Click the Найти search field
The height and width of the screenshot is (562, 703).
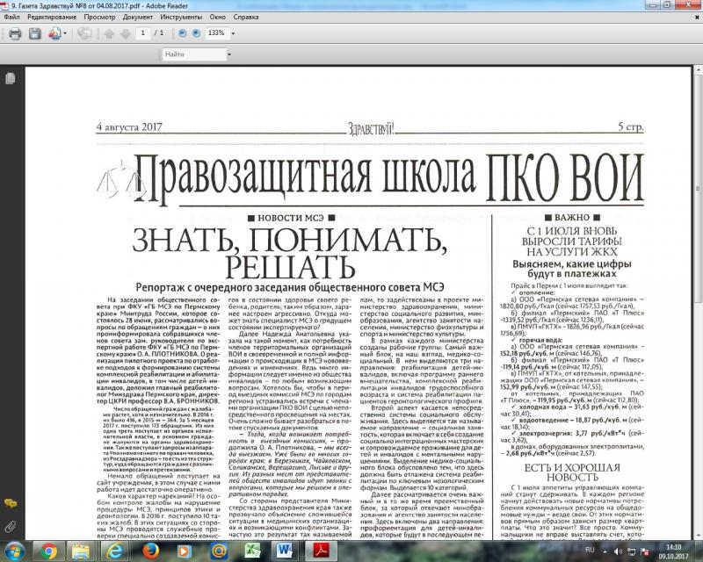point(193,54)
